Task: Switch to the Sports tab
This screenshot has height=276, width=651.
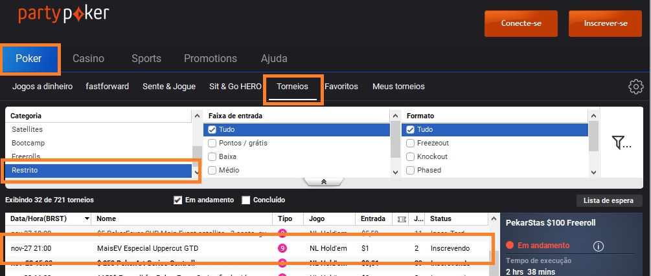Action: click(146, 59)
